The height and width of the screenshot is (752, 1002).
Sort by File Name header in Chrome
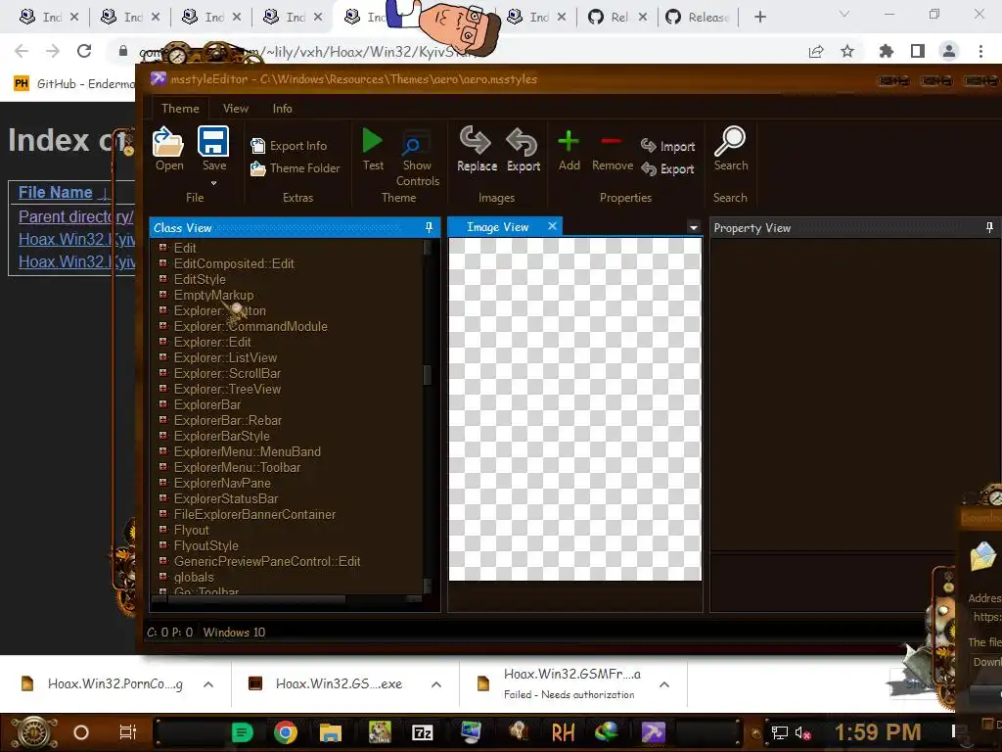56,193
